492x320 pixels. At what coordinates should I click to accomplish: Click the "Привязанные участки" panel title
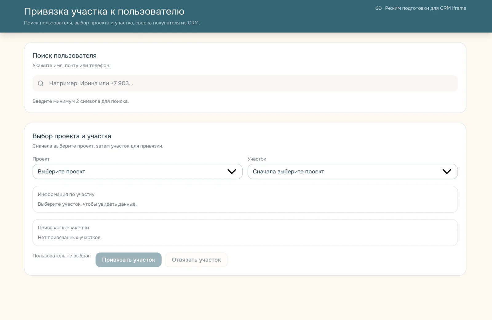click(x=63, y=228)
